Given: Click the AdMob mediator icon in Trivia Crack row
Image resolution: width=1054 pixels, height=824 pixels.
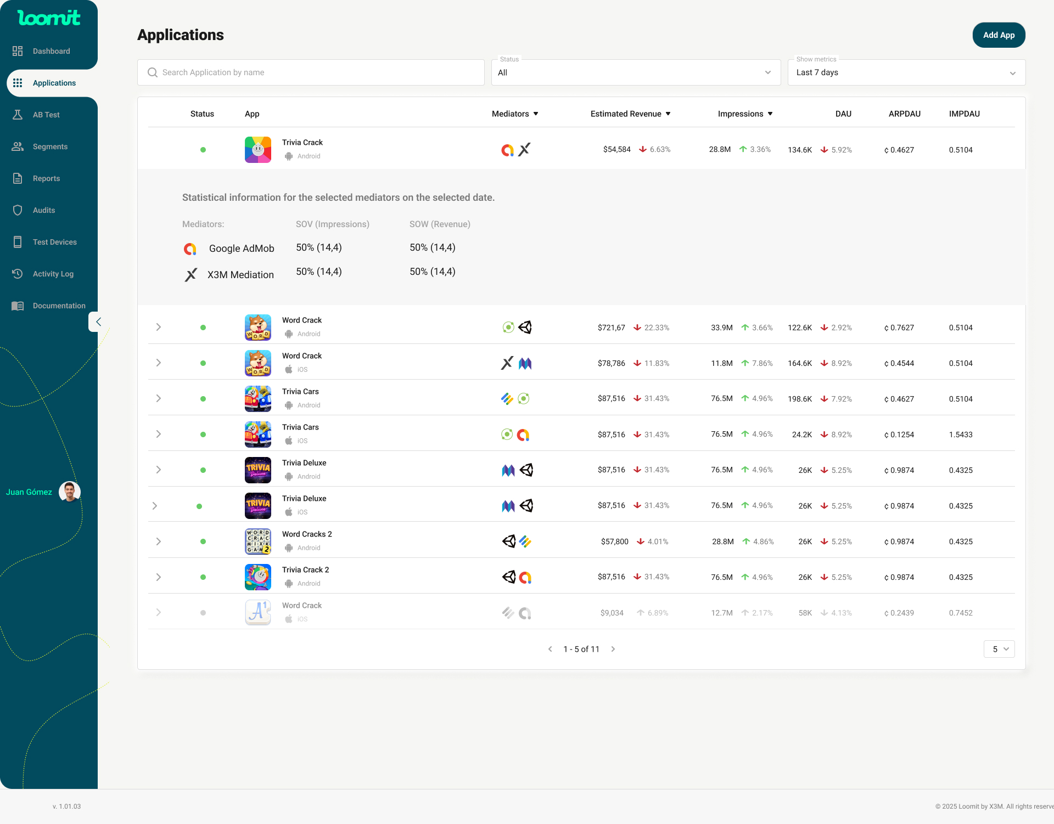Looking at the screenshot, I should (507, 150).
